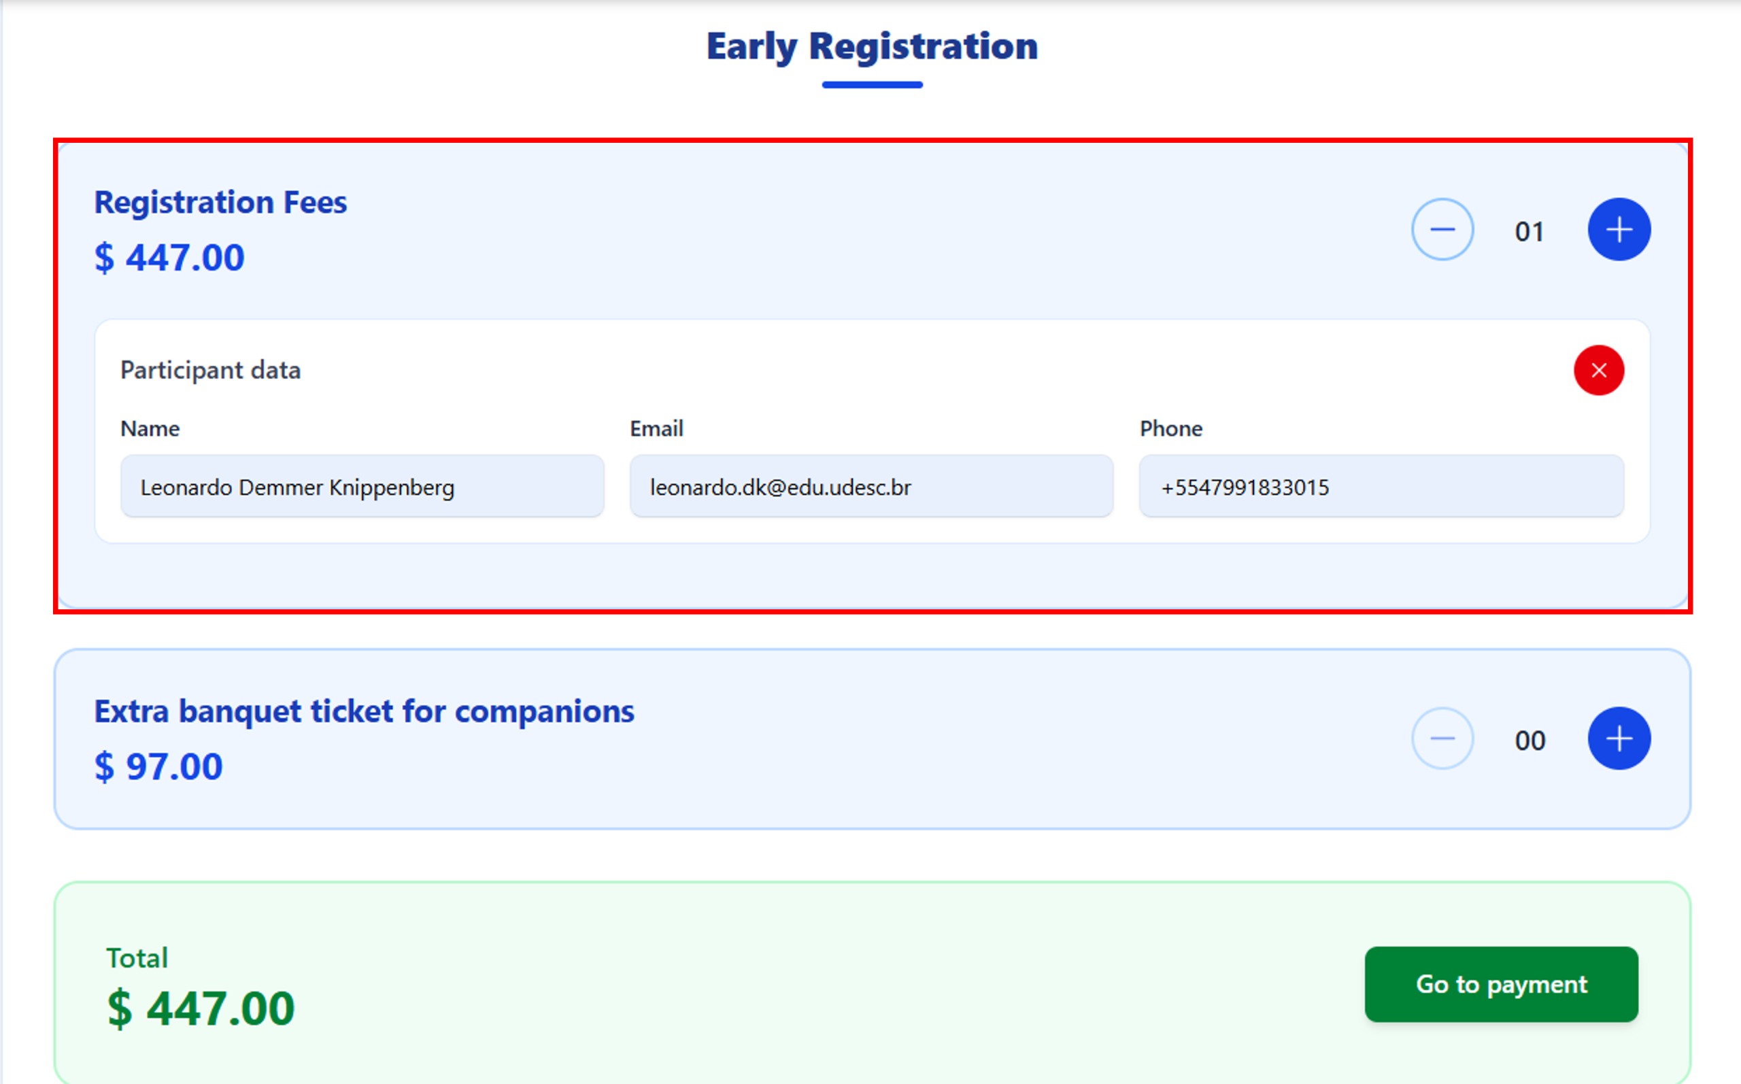
Task: Click the Early Registration heading
Action: [x=872, y=47]
